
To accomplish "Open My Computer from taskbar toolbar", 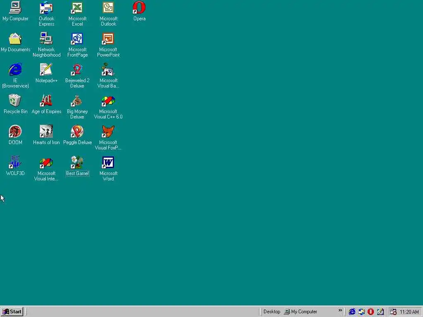I will [x=301, y=312].
